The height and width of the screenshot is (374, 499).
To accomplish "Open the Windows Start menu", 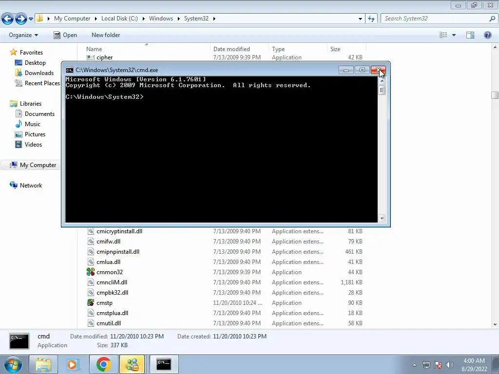I will (x=13, y=364).
